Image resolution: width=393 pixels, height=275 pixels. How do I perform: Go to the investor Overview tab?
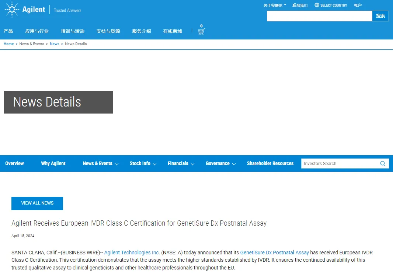click(14, 163)
